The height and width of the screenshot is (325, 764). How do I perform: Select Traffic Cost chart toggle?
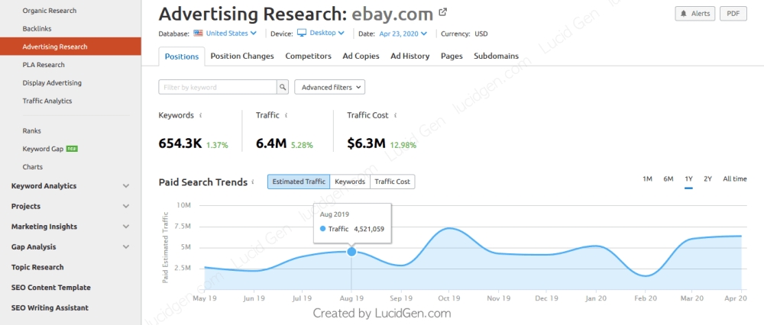[x=392, y=182]
